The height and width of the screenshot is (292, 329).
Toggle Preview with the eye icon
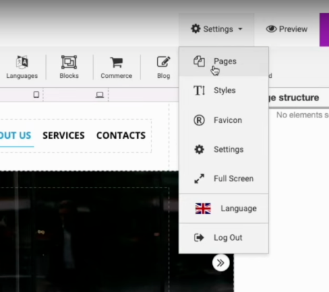click(x=287, y=29)
